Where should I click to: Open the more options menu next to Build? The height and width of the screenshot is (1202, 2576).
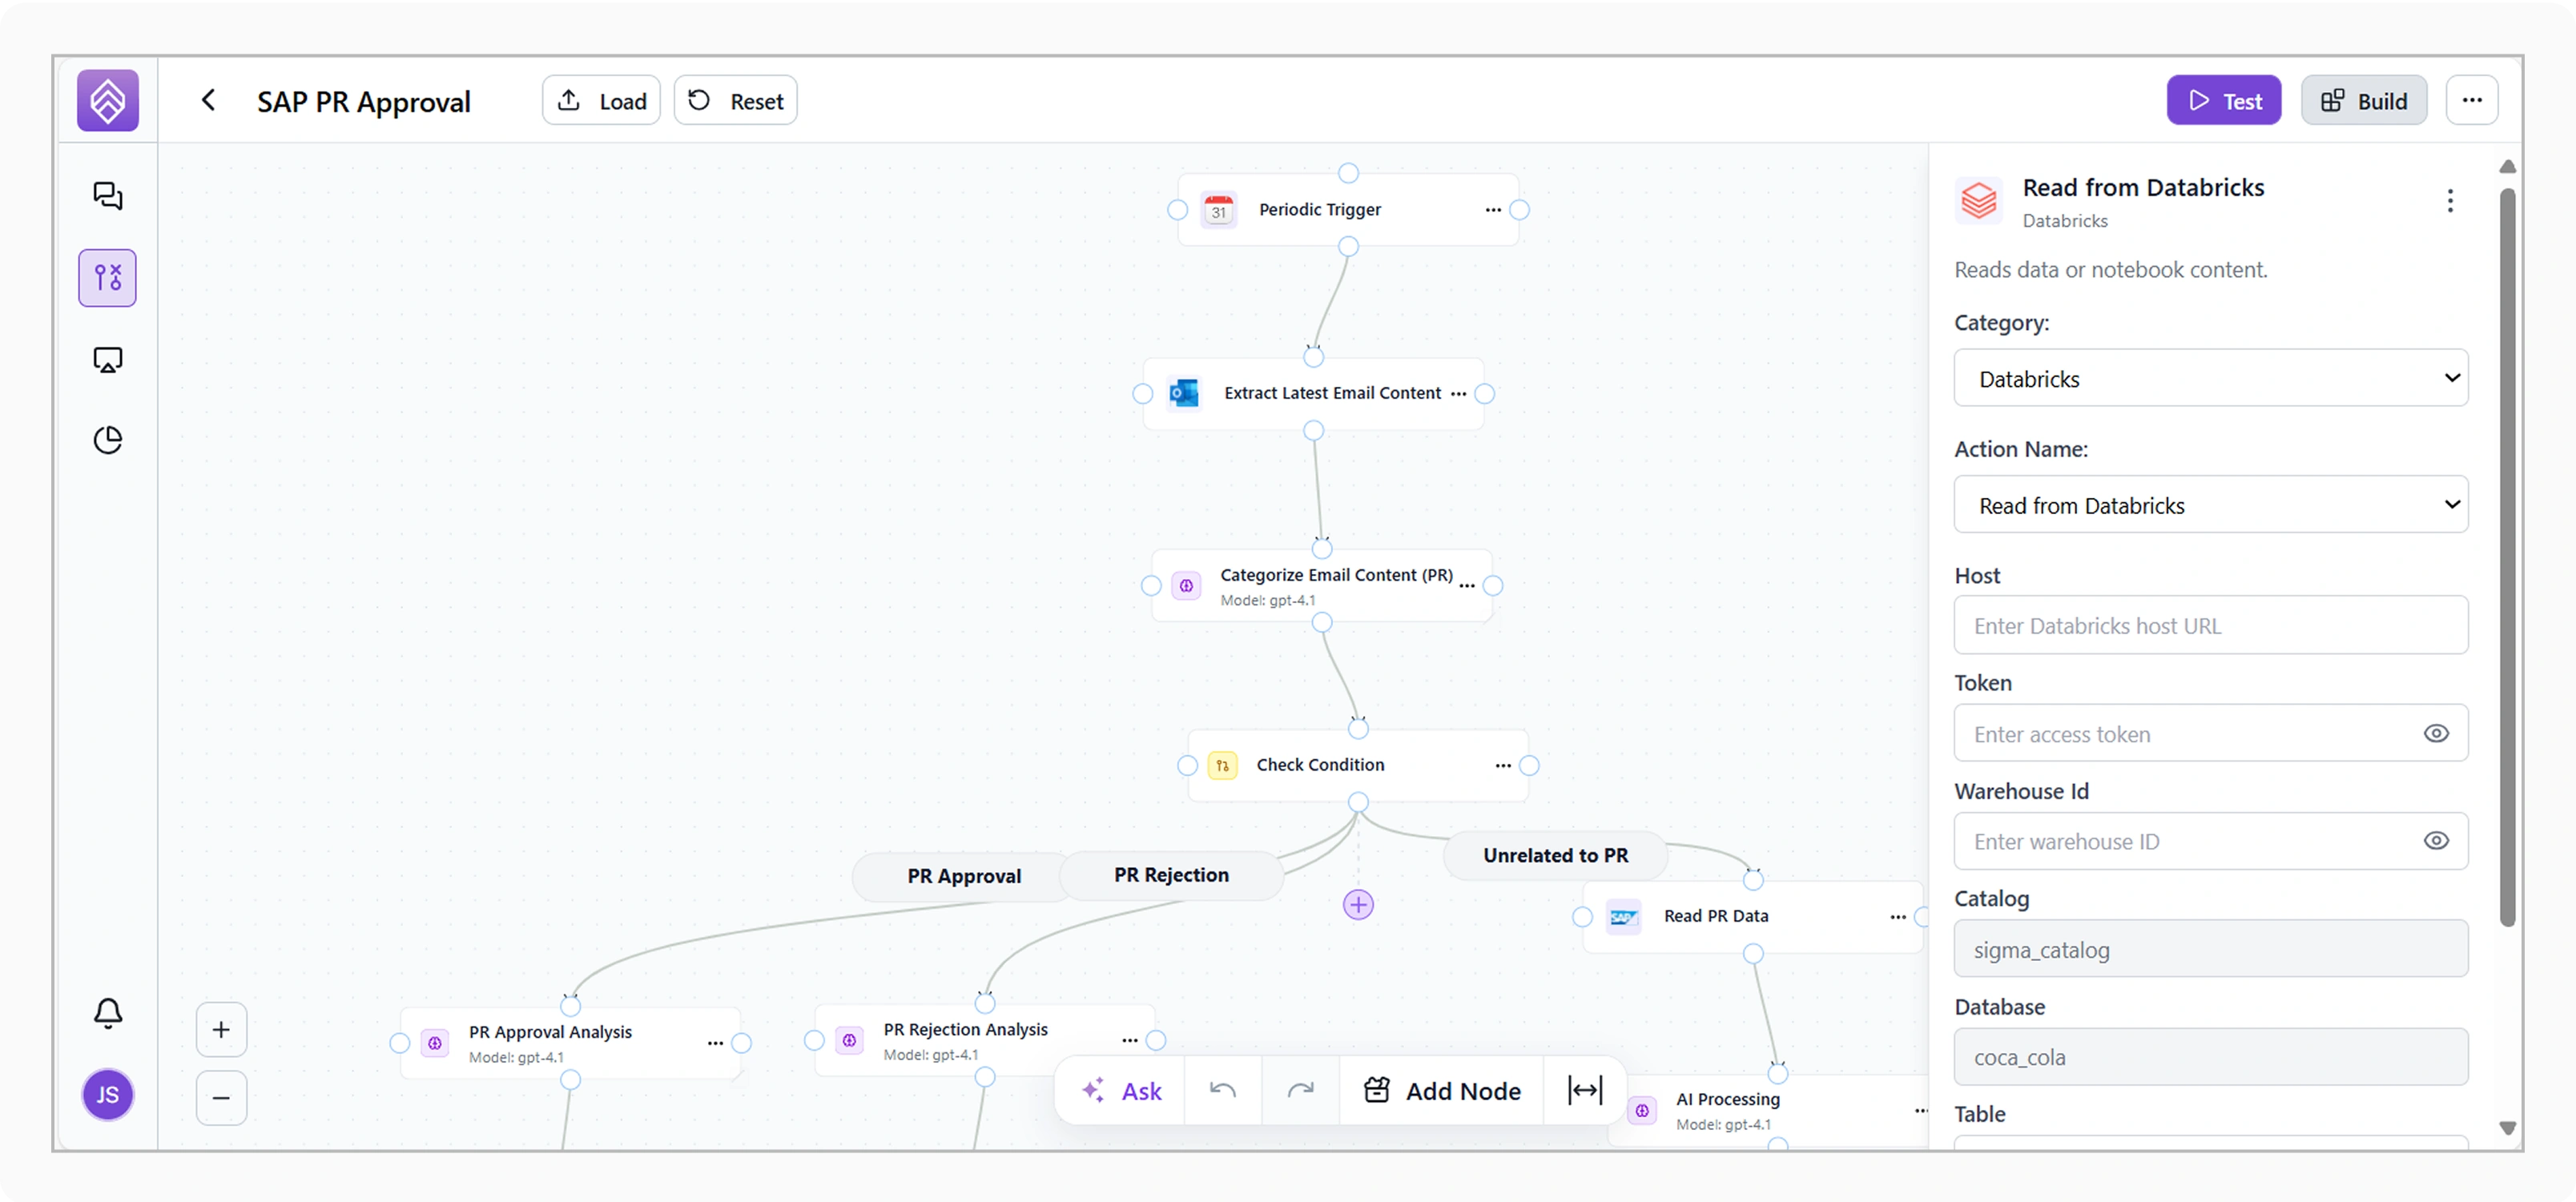(2472, 100)
